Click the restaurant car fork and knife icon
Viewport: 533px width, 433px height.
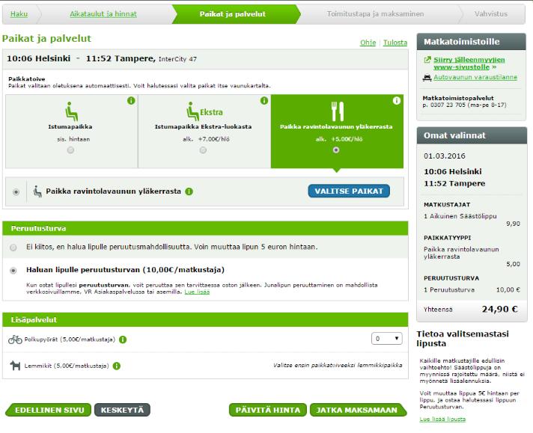coord(338,111)
